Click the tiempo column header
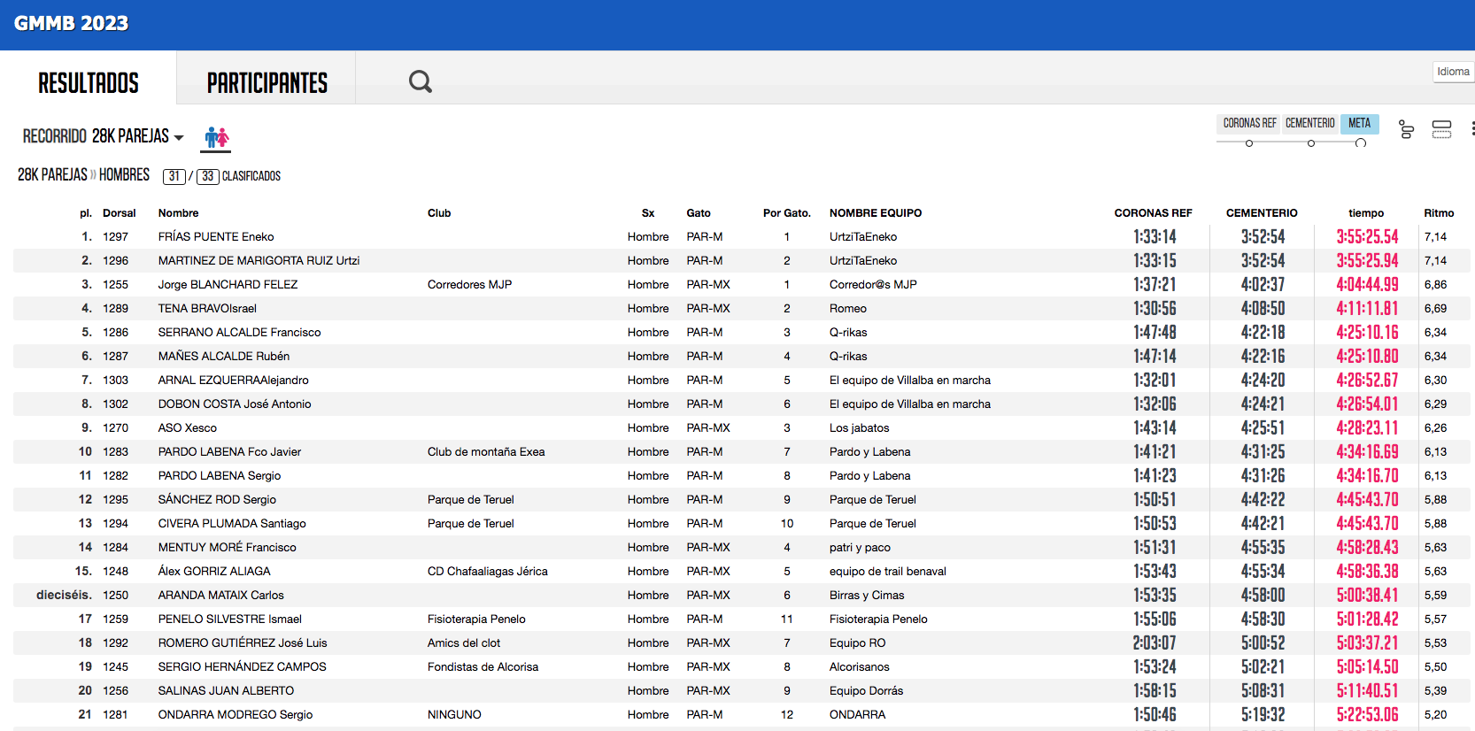Viewport: 1475px width, 731px height. [x=1365, y=213]
